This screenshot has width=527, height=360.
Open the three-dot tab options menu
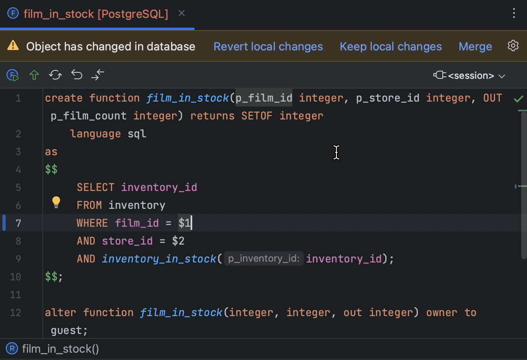click(514, 13)
